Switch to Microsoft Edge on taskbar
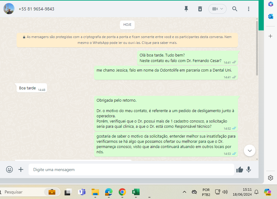277x199 pixels. [x=109, y=192]
